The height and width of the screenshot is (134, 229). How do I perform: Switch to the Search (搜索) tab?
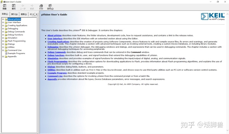pos(24,14)
